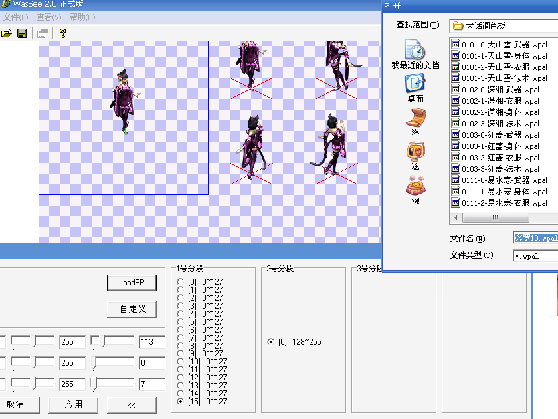Select radio [10] 0~127 in 1号分段
The image size is (558, 419).
(x=181, y=362)
